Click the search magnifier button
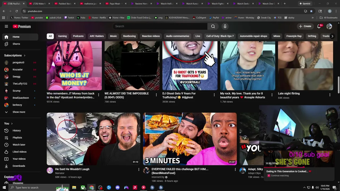 click(213, 26)
